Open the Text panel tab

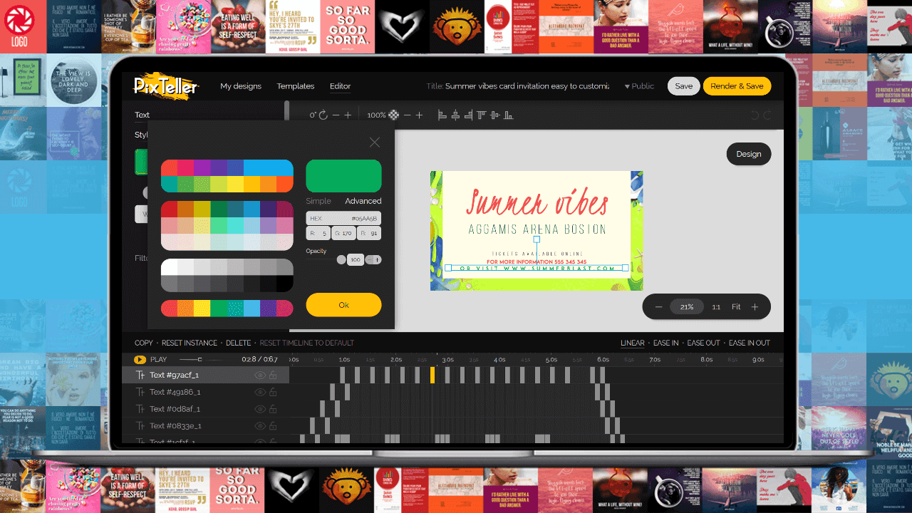(x=142, y=115)
